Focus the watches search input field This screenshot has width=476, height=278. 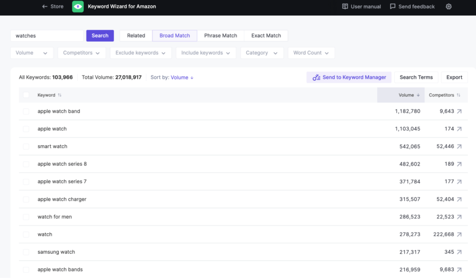tap(47, 35)
